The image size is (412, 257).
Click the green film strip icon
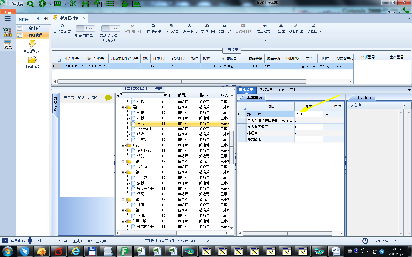pyautogui.click(x=85, y=4)
